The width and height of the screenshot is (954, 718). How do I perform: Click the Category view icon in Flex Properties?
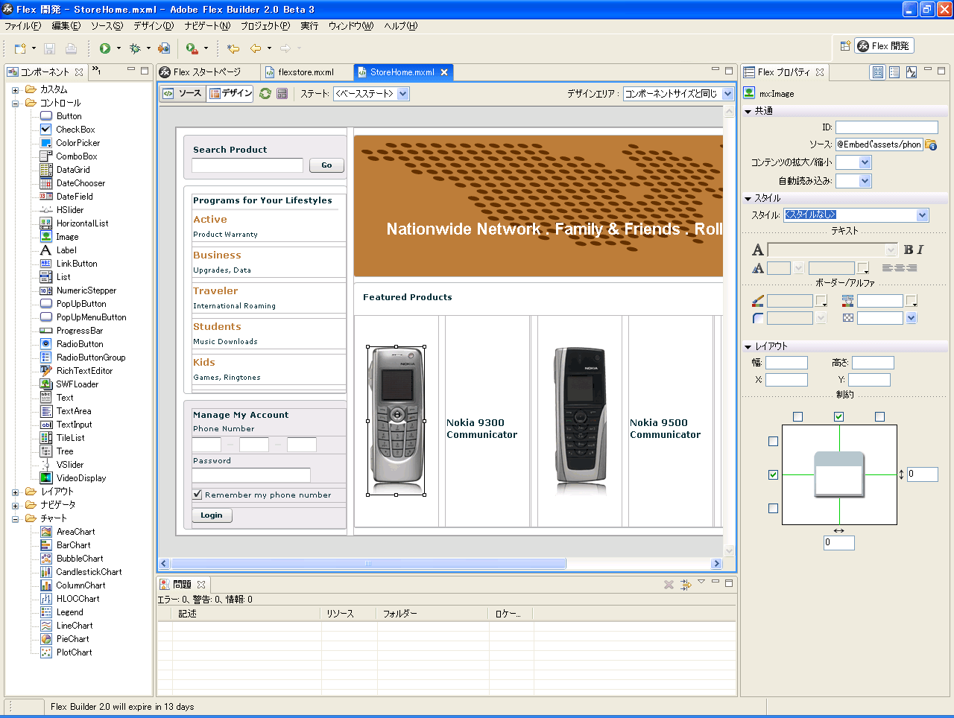(894, 72)
